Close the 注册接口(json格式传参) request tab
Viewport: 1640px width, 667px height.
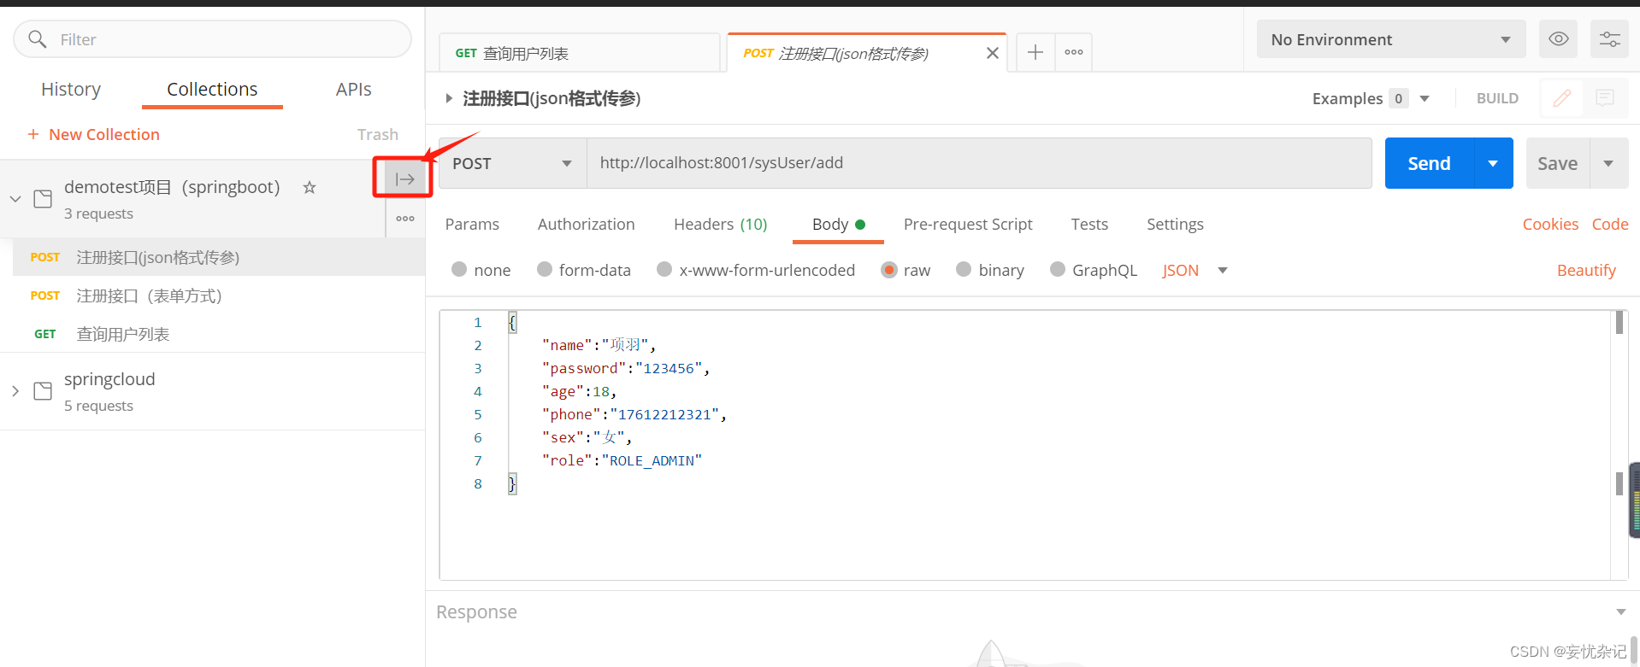(x=993, y=53)
